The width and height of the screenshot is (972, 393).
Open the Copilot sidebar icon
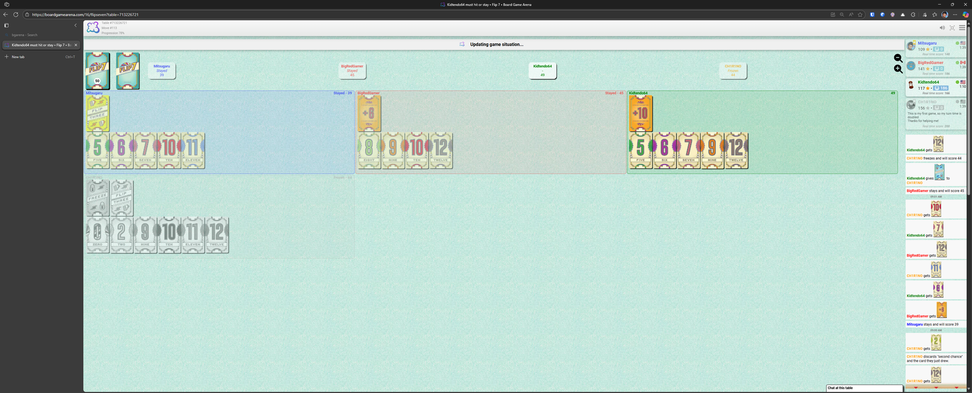(x=966, y=15)
